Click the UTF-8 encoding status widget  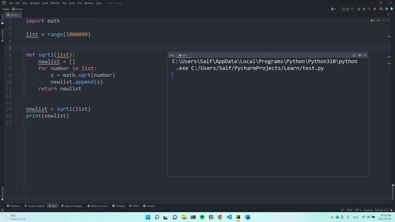(x=358, y=210)
